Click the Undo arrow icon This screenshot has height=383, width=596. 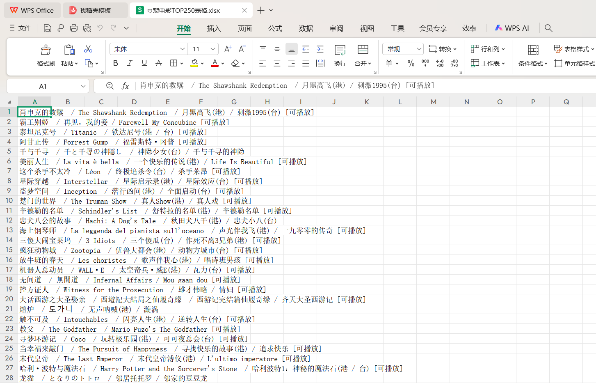coord(100,28)
